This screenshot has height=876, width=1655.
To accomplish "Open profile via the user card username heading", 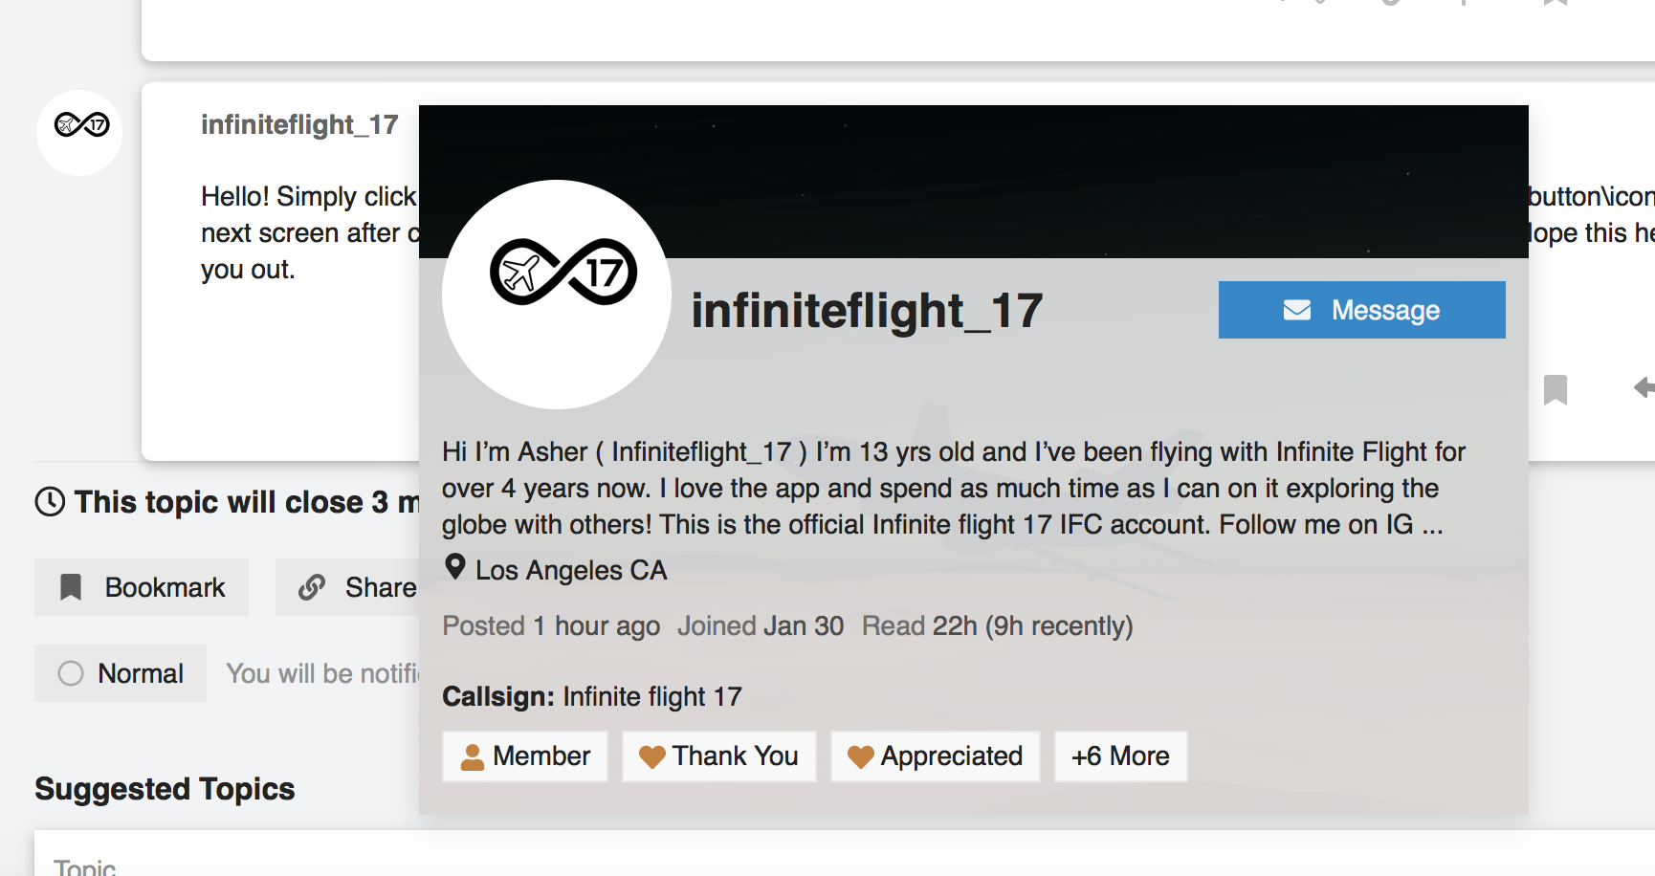I will tap(867, 311).
